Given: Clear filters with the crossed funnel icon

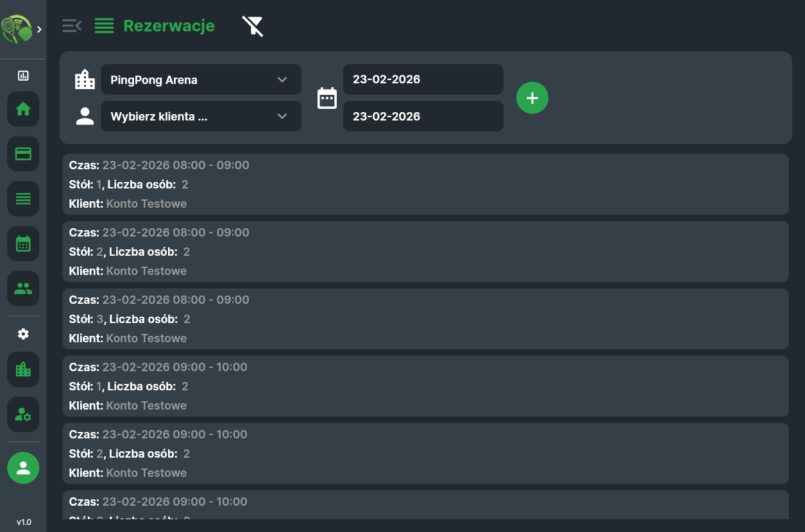Looking at the screenshot, I should [253, 26].
